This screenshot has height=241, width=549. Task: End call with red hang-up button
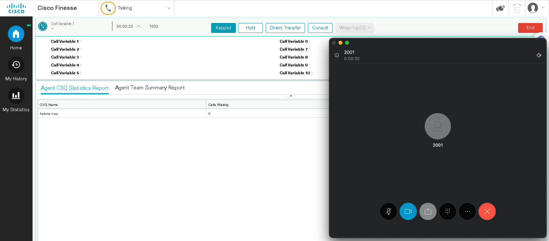click(x=487, y=211)
